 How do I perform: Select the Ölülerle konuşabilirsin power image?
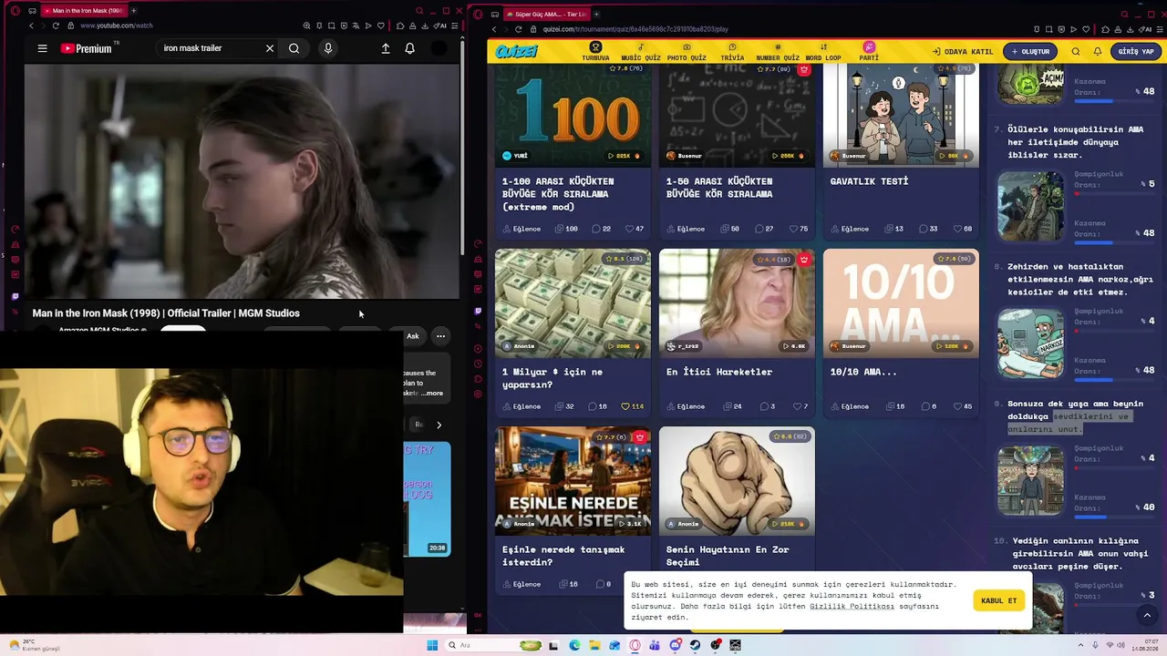[1030, 209]
